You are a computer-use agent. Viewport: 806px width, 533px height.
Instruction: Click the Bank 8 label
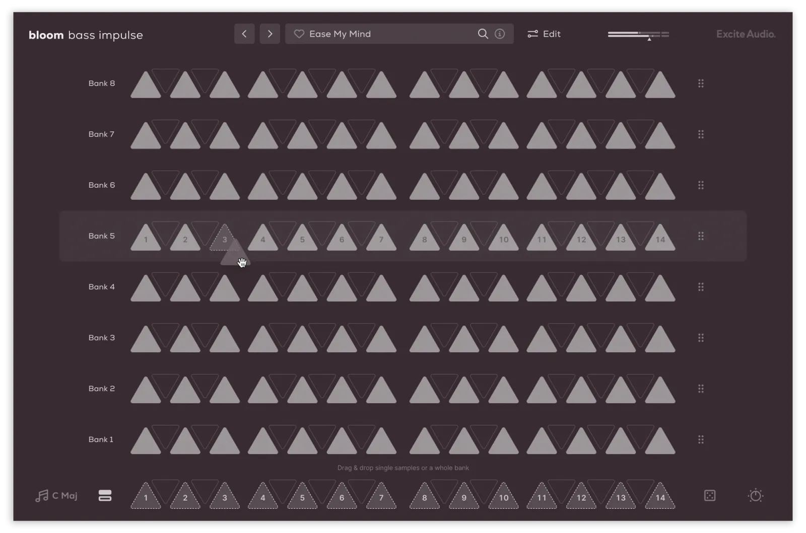click(x=102, y=84)
